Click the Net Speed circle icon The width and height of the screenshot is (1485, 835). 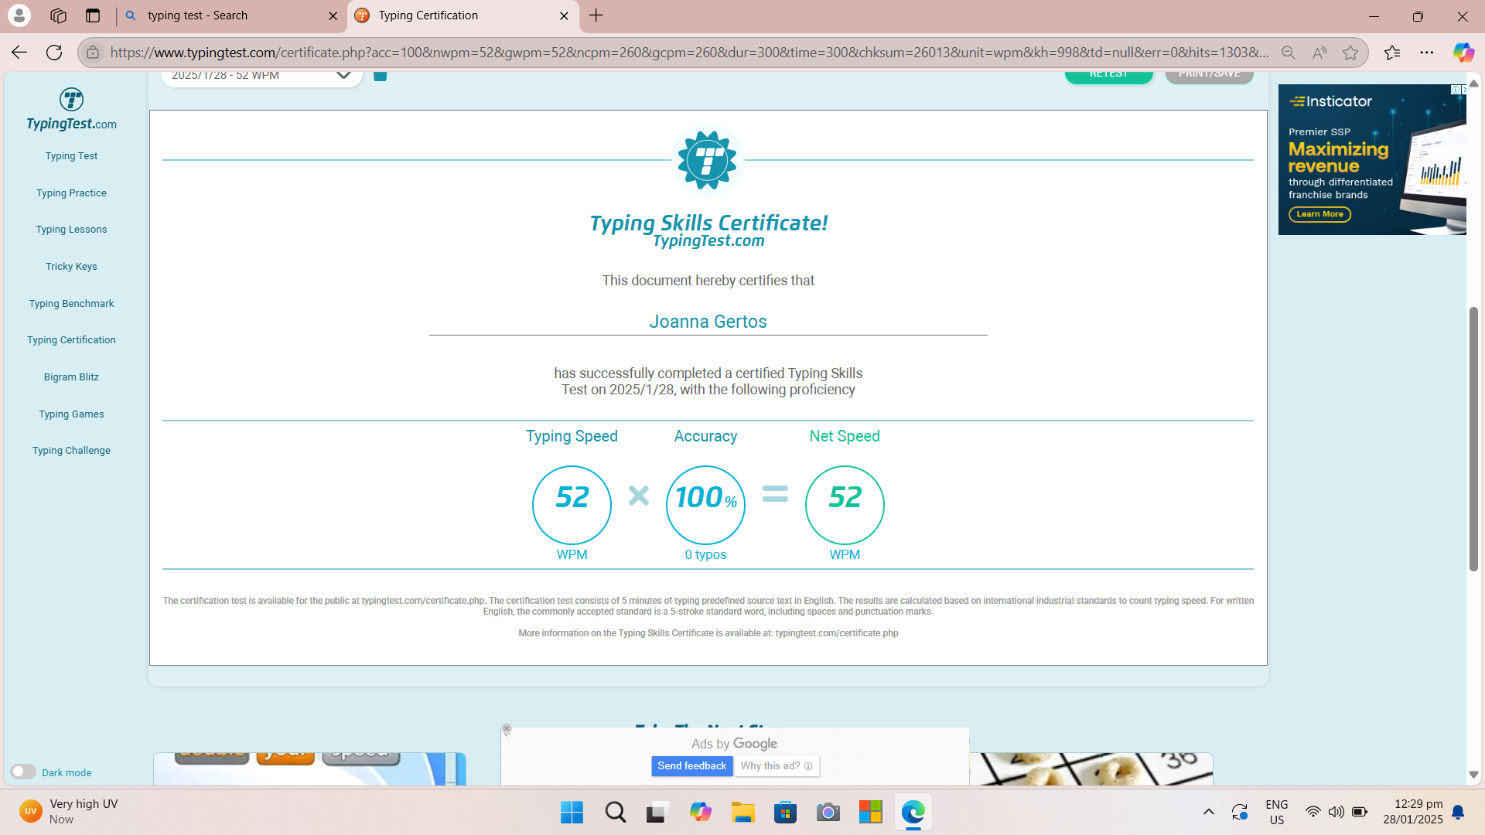coord(845,503)
